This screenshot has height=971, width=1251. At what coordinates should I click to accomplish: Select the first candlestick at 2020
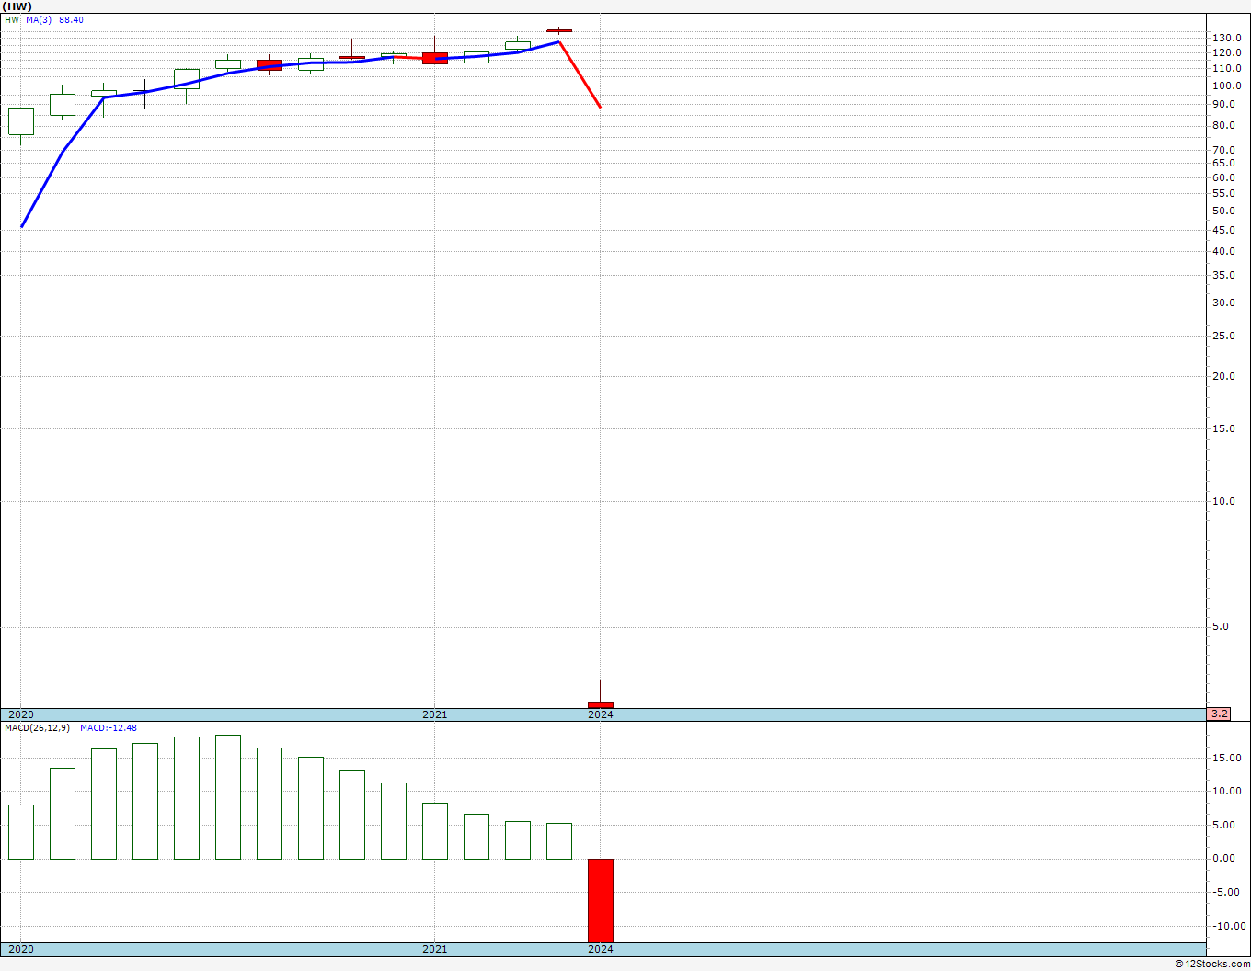[x=21, y=121]
